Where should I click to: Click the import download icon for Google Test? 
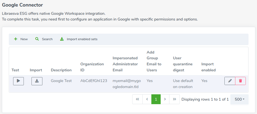click(x=37, y=81)
